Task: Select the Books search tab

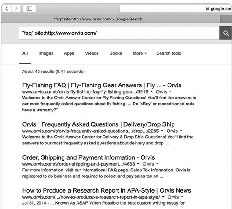Action: click(x=116, y=53)
